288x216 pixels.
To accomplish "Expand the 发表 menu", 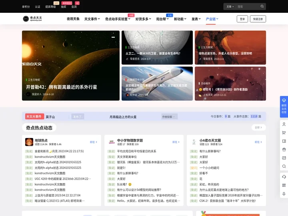I will [x=196, y=19].
